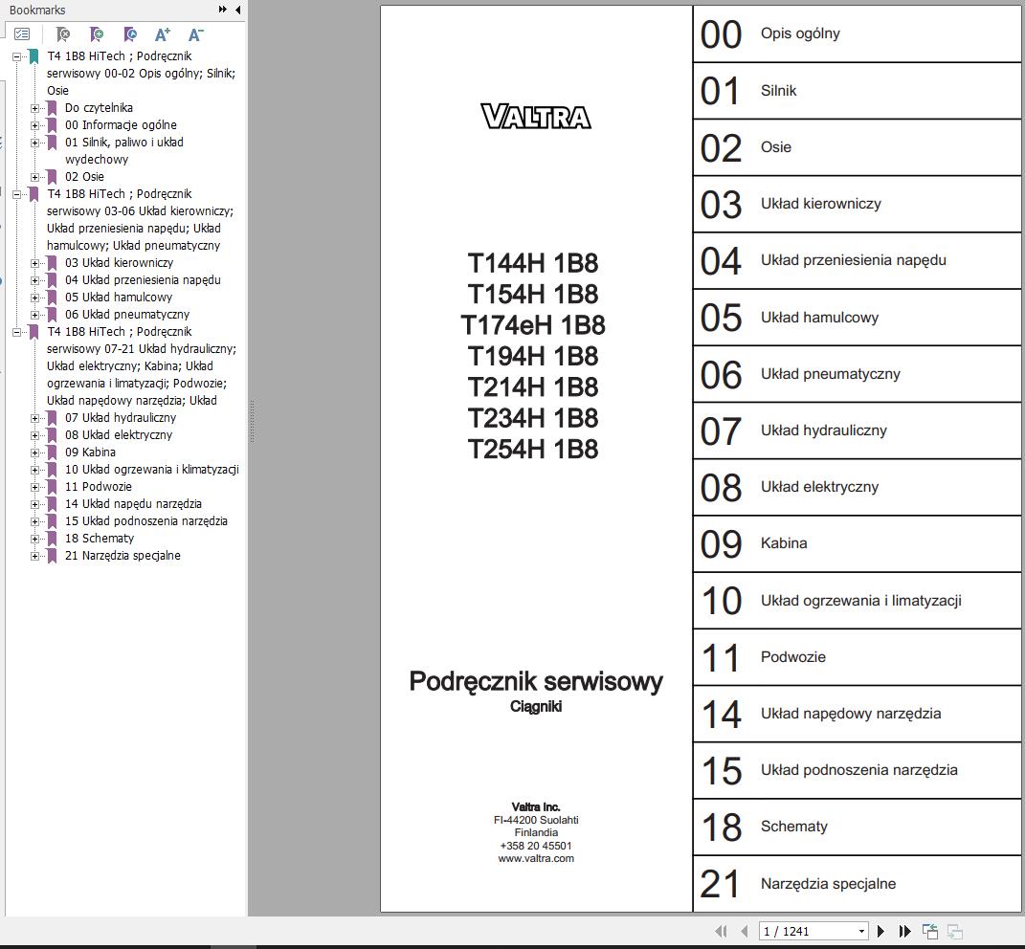Open the 15 Układ podnoszenia narzędzia bookmark
The width and height of the screenshot is (1025, 949).
(146, 521)
